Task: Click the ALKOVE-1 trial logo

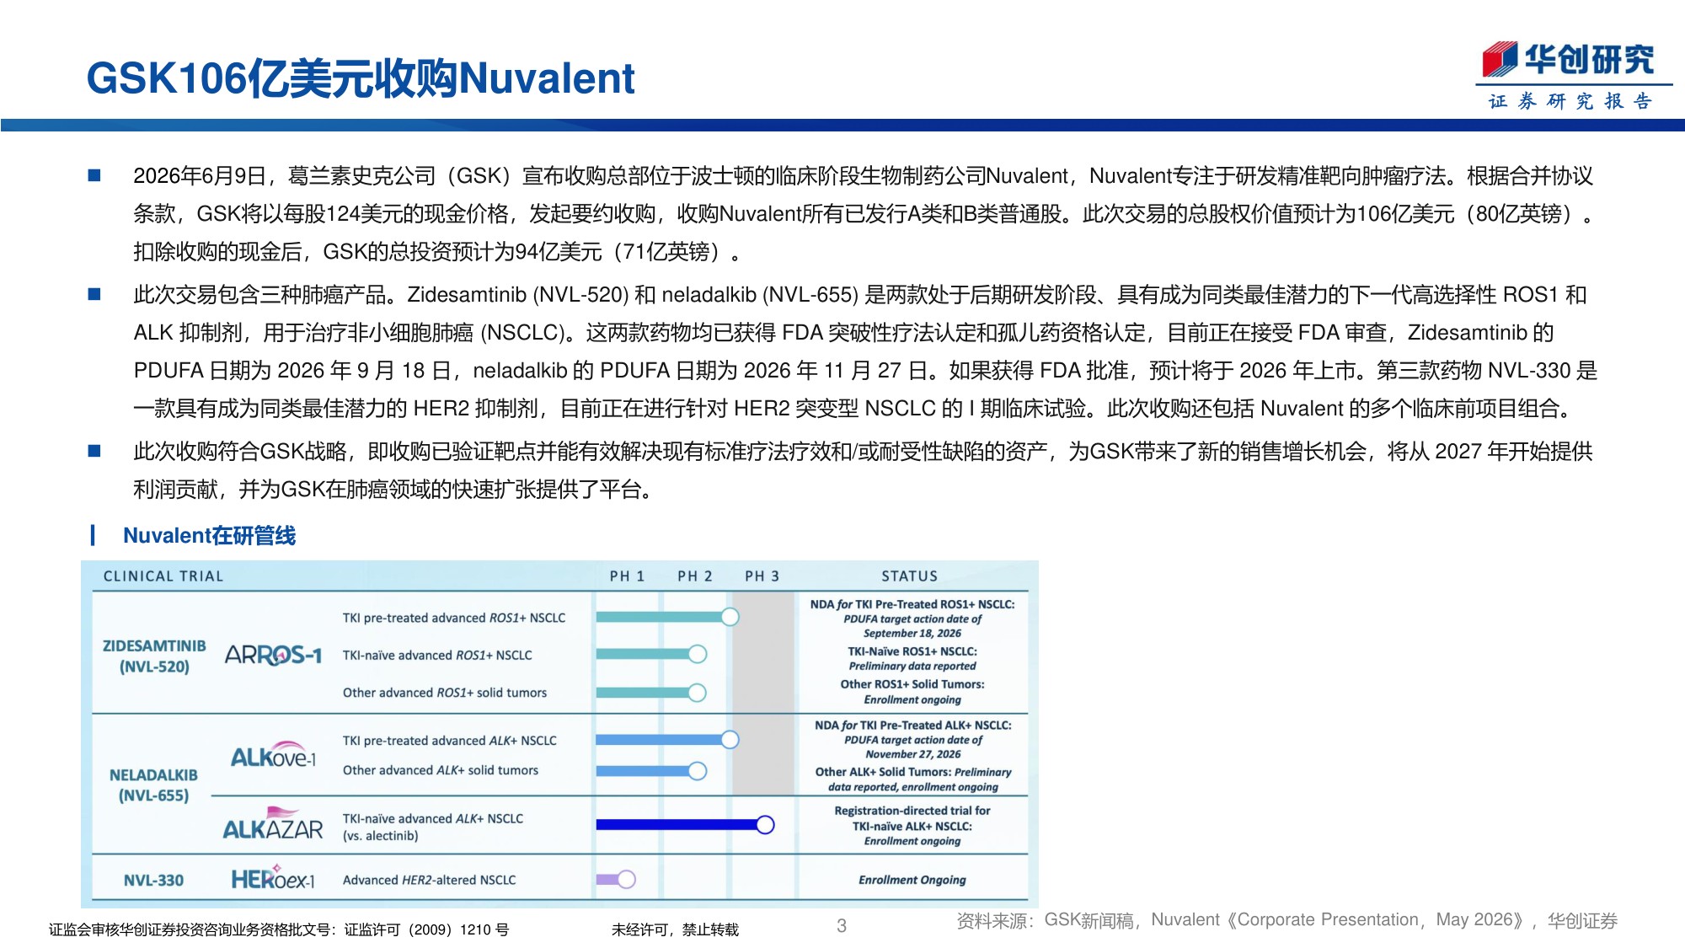Action: tap(274, 756)
